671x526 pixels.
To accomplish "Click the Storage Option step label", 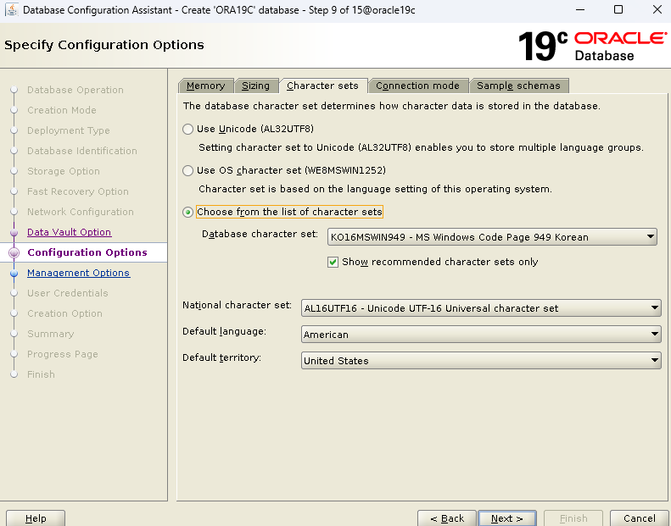I will point(64,171).
